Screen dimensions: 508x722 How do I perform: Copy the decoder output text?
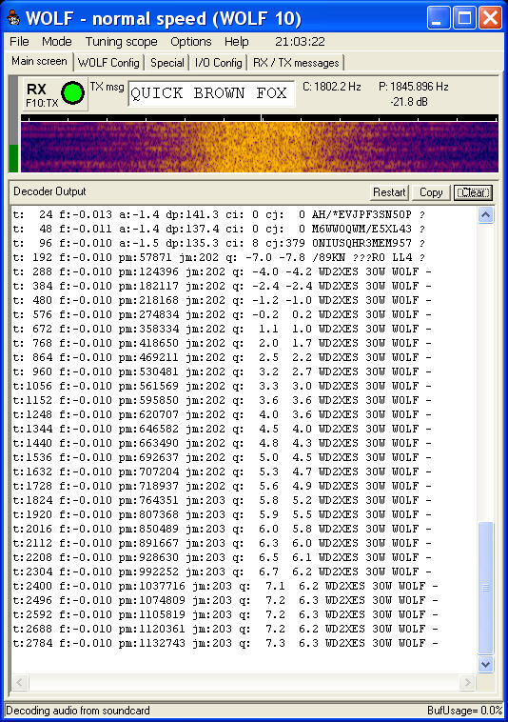[431, 192]
